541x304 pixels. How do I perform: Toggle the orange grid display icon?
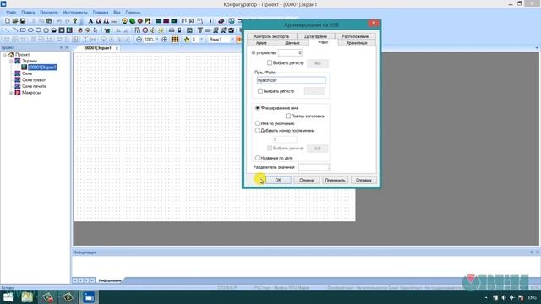pyautogui.click(x=175, y=40)
